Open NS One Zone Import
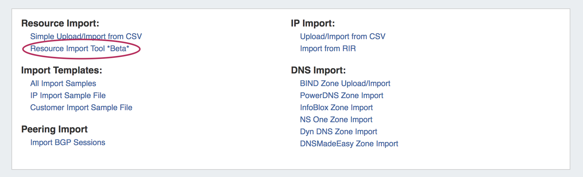 point(336,120)
